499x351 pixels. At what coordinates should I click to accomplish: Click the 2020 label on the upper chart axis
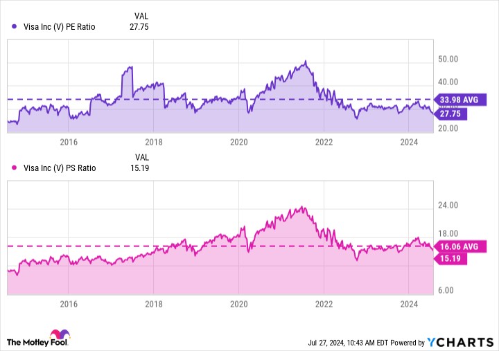(238, 142)
